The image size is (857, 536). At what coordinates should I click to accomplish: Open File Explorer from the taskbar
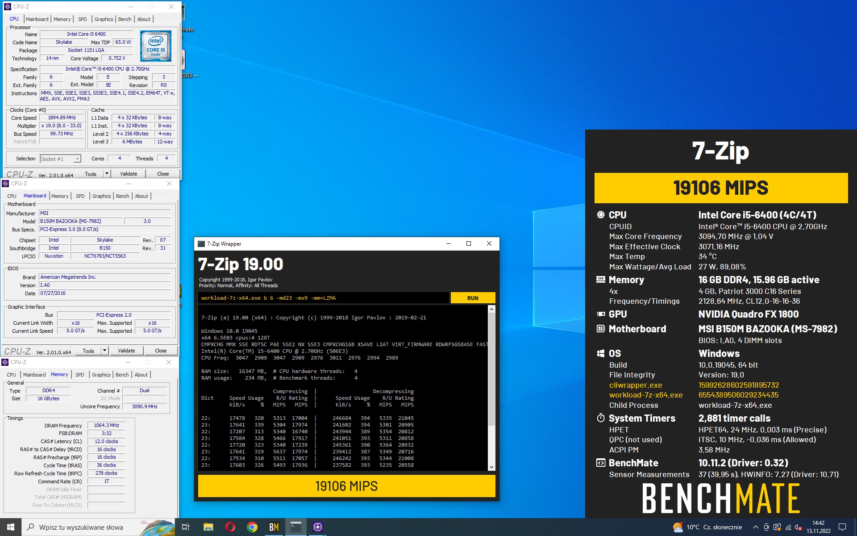(x=208, y=527)
